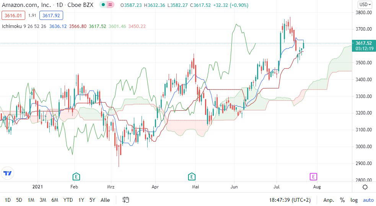Image resolution: width=376 pixels, height=206 pixels.
Task: Select the 1D time range
Action: 8,200
